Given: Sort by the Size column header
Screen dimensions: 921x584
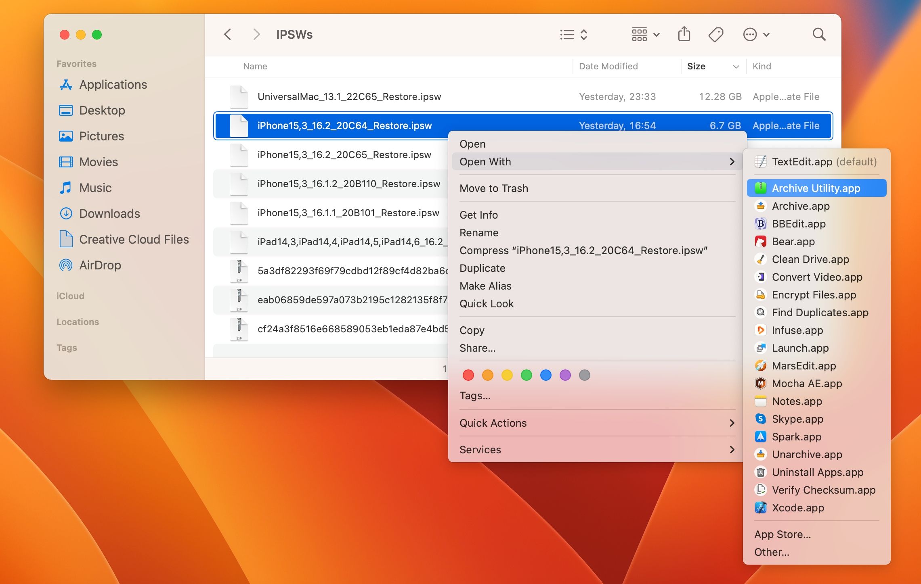Looking at the screenshot, I should 696,66.
